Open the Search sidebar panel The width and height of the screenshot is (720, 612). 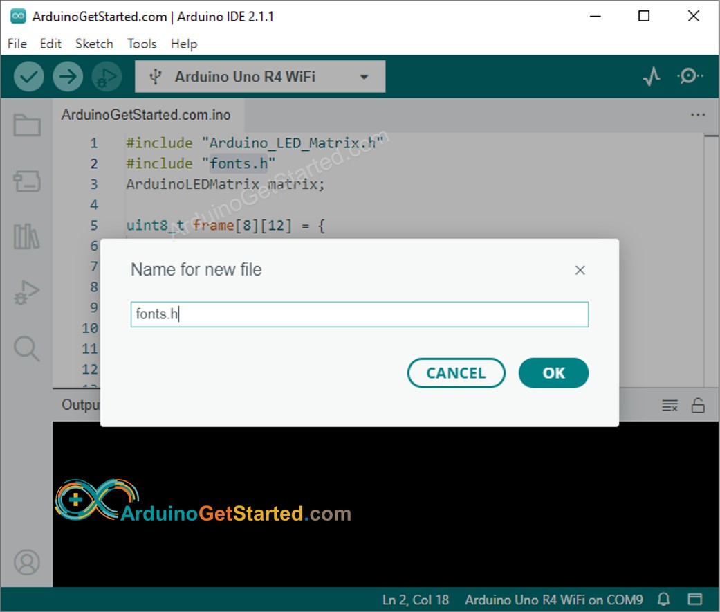[x=27, y=348]
